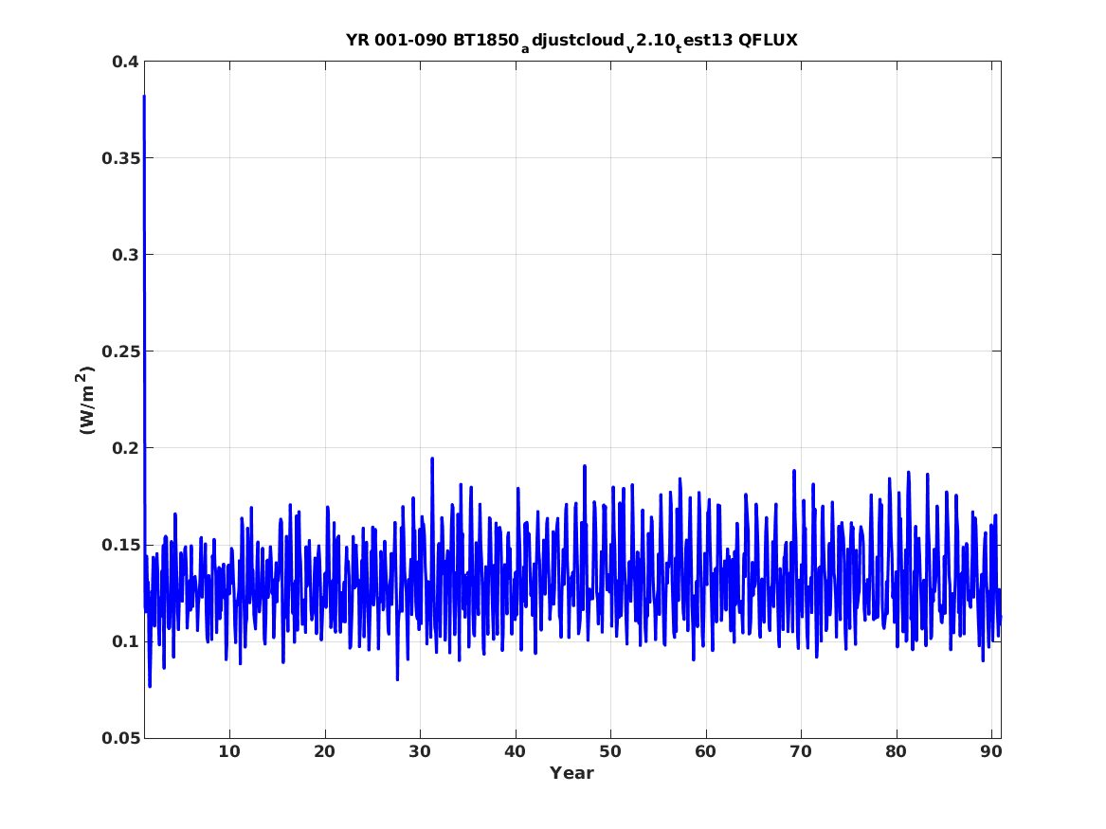This screenshot has height=829, width=1106.
Task: Click the x-axis tick label '10'
Action: click(229, 752)
